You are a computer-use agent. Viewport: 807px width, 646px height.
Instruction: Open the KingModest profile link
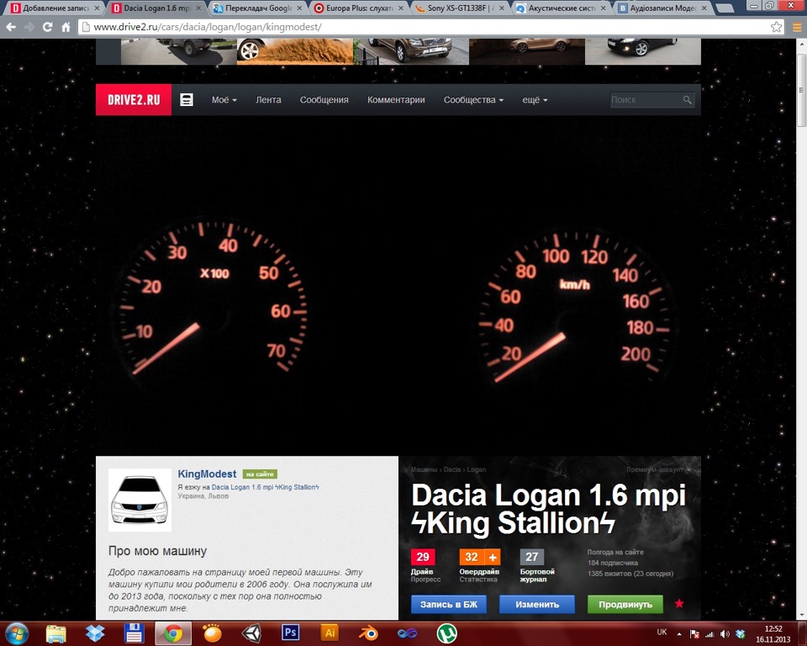pyautogui.click(x=207, y=474)
